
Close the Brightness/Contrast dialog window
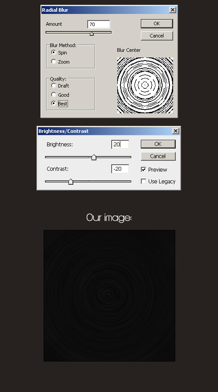point(176,131)
